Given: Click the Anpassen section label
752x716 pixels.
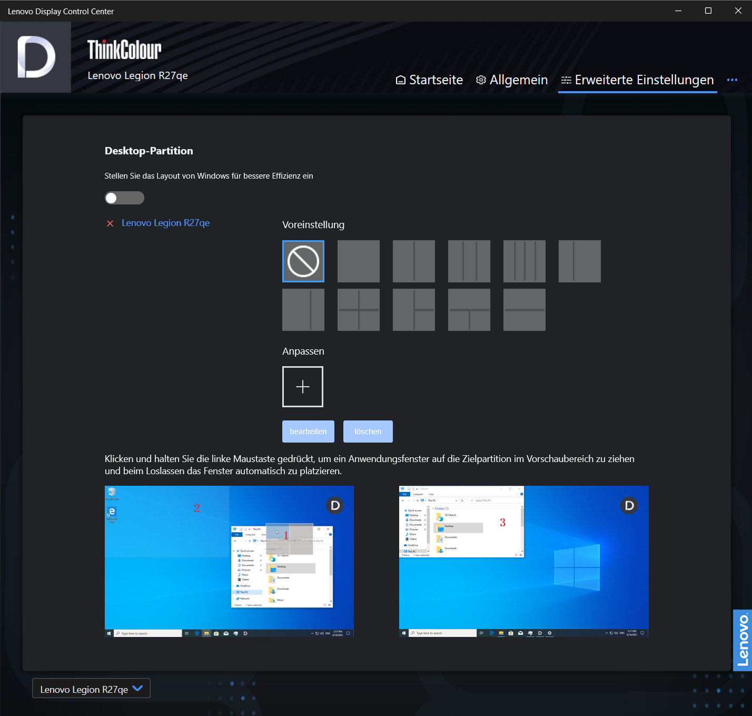Looking at the screenshot, I should coord(303,351).
